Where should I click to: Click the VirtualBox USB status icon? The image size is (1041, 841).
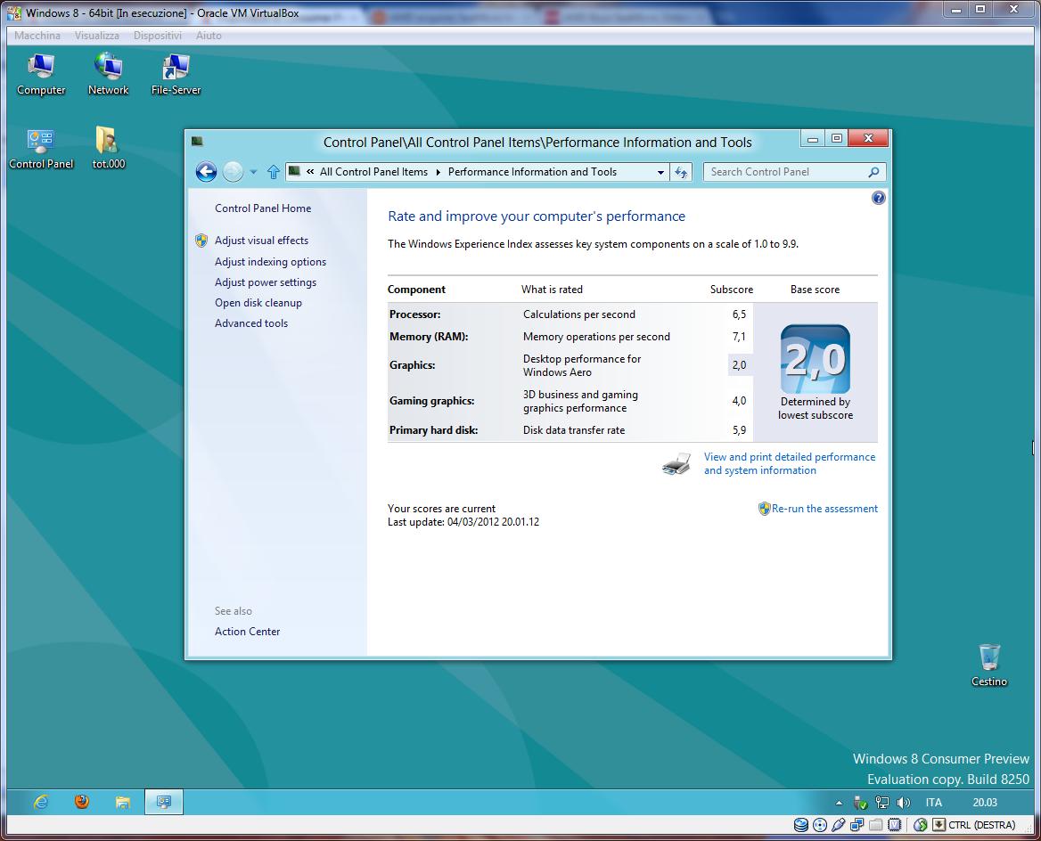(x=839, y=825)
